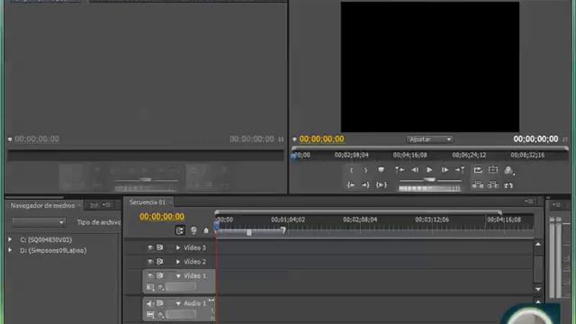Click the Extract button

pos(493,185)
